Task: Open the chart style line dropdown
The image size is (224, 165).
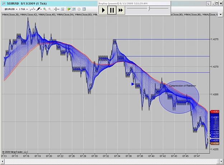Action: [33, 9]
